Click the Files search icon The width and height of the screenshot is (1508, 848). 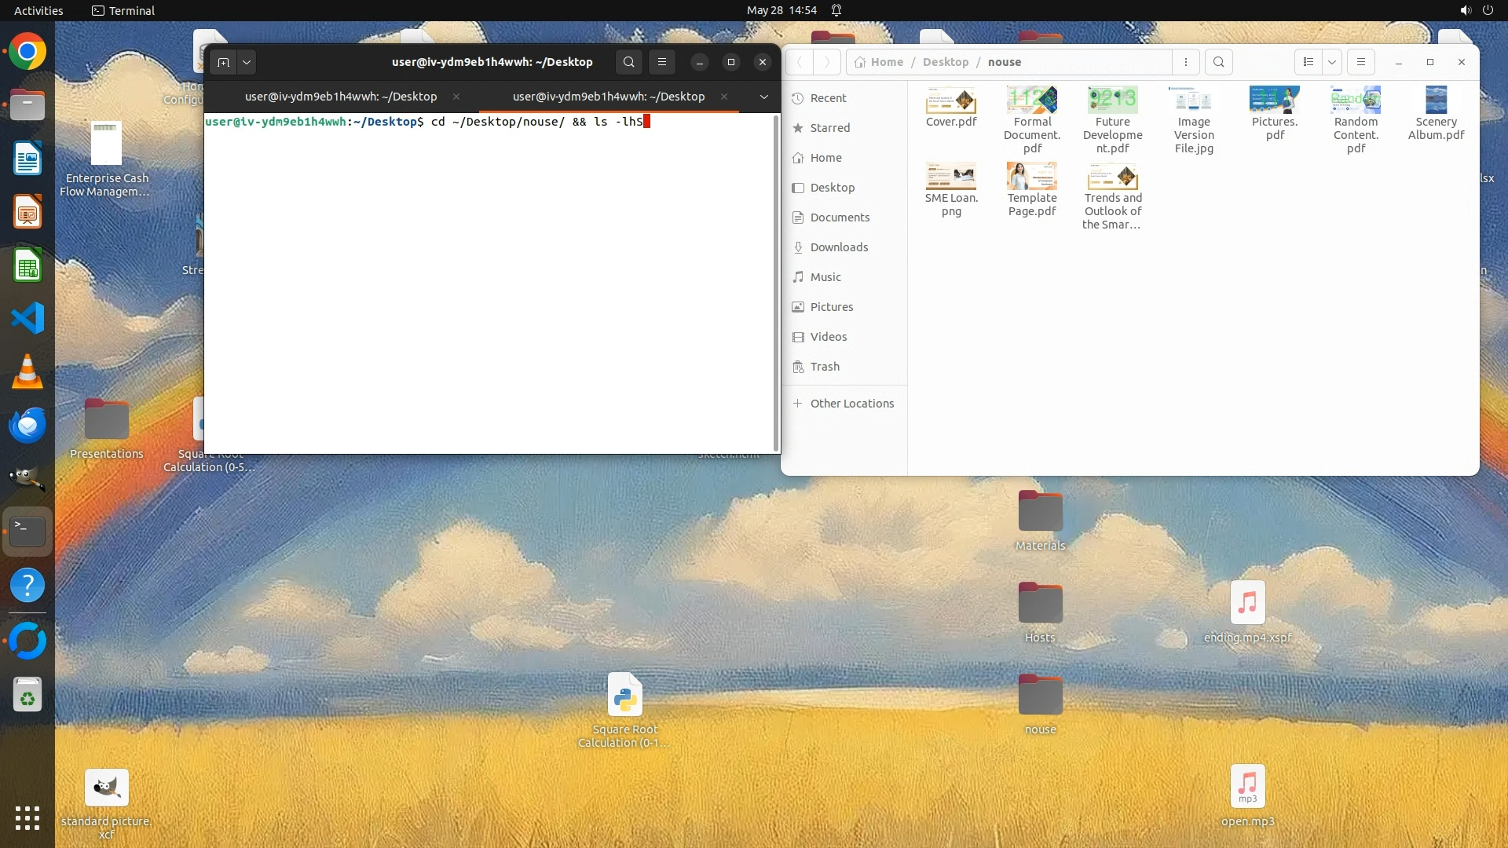(1218, 62)
